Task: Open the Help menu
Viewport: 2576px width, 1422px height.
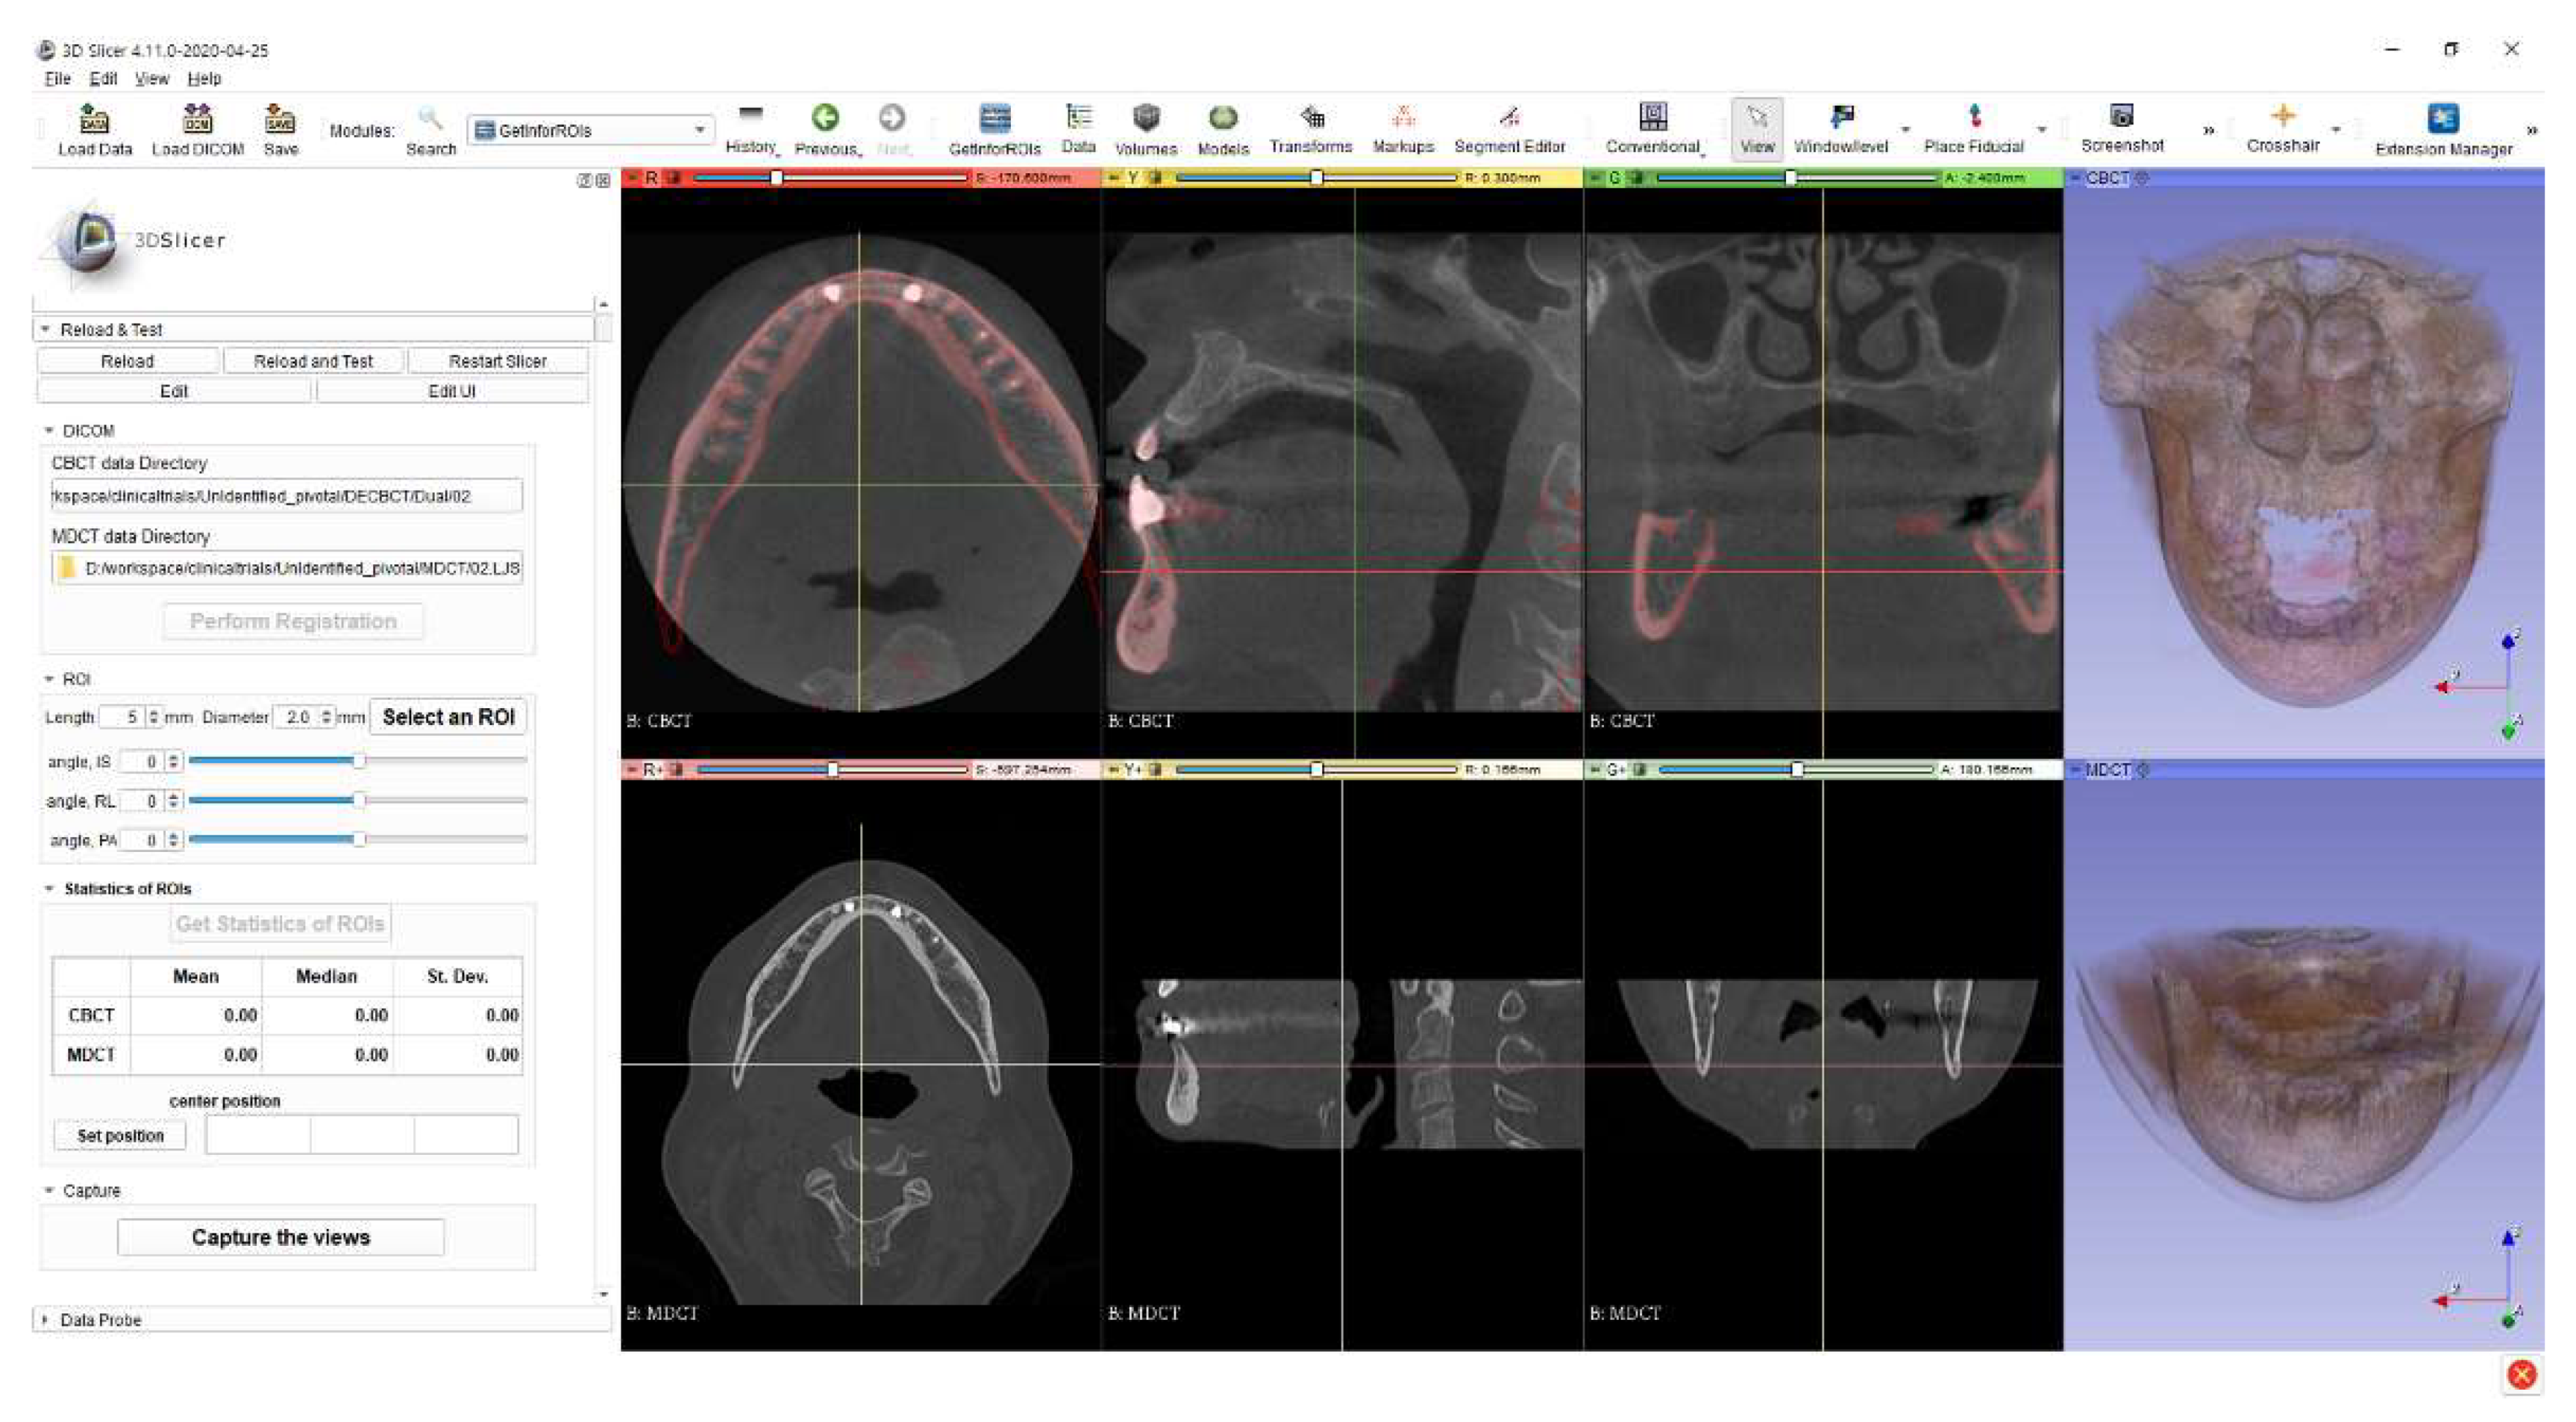Action: [204, 78]
